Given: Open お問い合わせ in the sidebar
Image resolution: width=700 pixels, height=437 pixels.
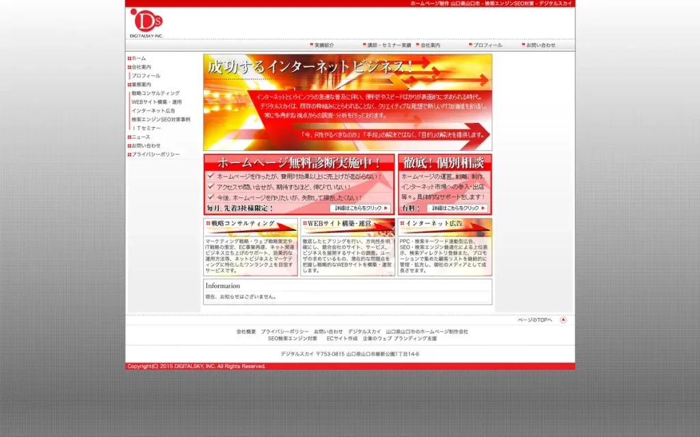Looking at the screenshot, I should 146,145.
